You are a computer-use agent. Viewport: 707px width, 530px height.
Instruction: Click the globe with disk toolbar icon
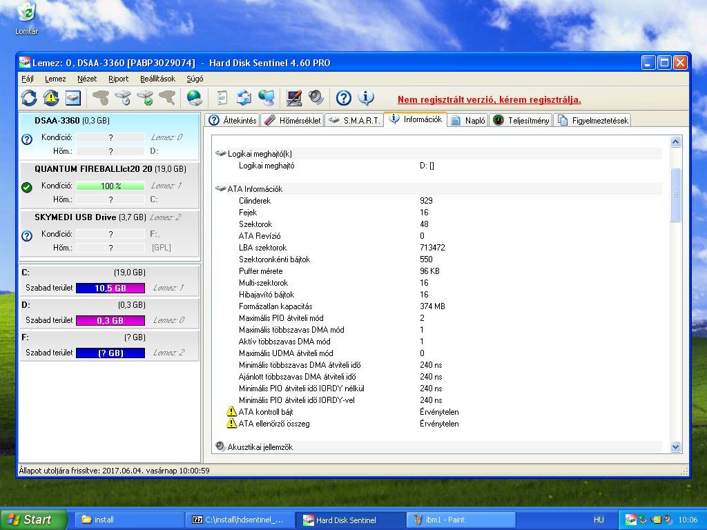[194, 98]
